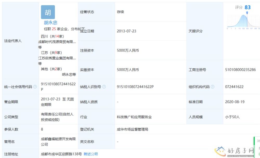Screen dimensions: 260x158
Task: Click the blue "胡" avatar icon
Action: 48,12
